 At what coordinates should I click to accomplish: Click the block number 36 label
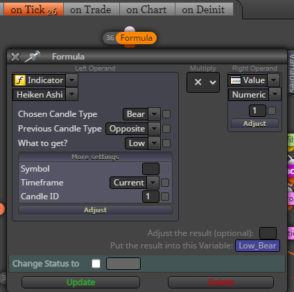click(x=110, y=38)
